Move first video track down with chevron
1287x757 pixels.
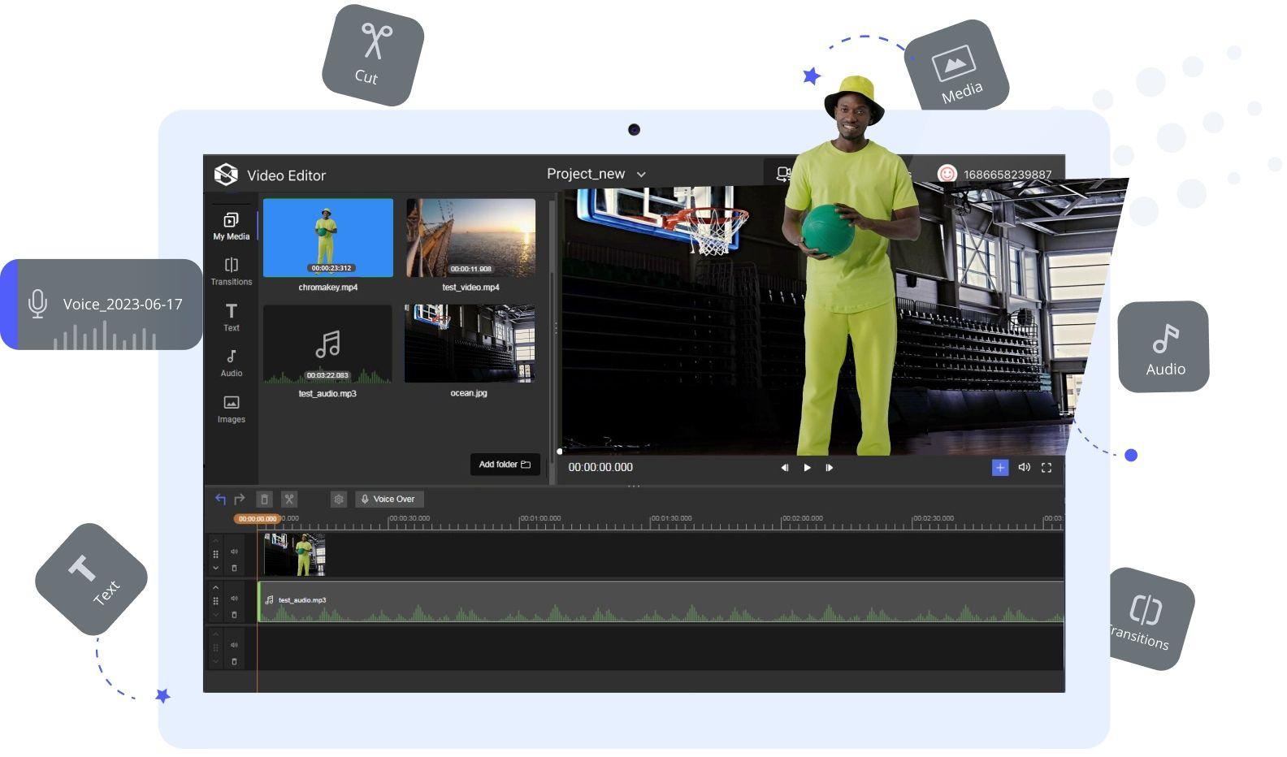[215, 569]
